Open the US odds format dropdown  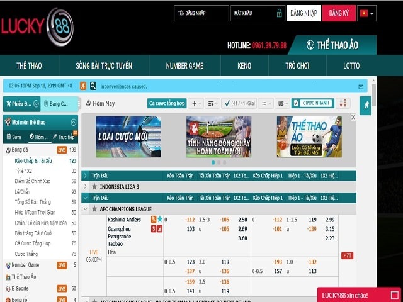(x=282, y=103)
